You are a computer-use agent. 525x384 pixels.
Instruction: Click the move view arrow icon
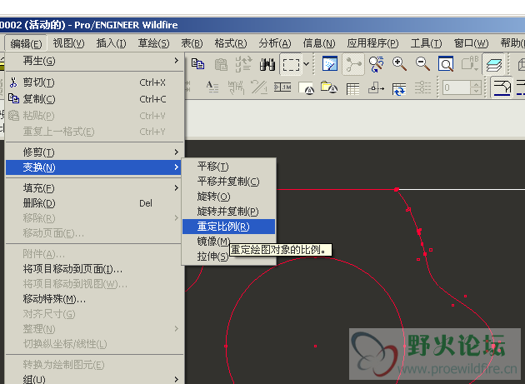click(x=376, y=88)
